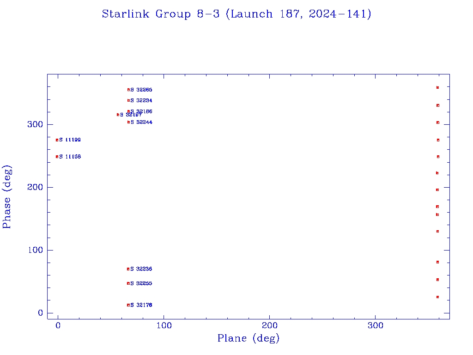Click the topmost unlabeled marker near plane 358
This screenshot has height=355, width=473.
pyautogui.click(x=438, y=87)
